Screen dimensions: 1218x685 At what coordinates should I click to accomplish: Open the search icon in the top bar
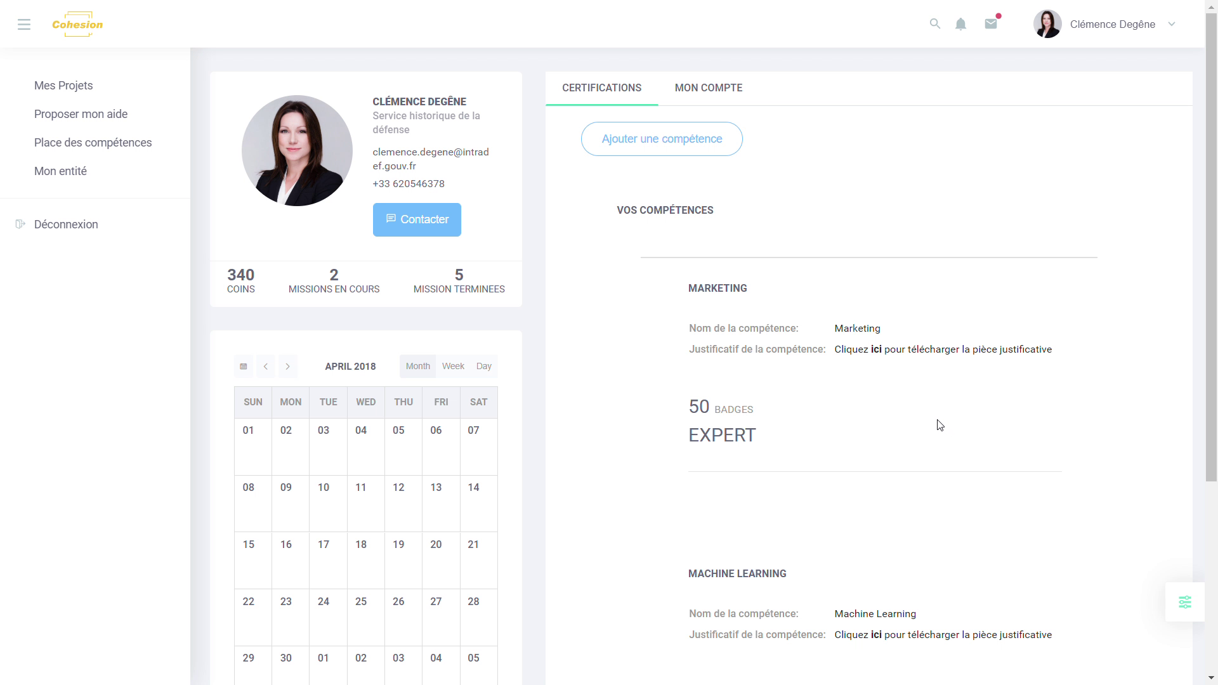pos(935,23)
